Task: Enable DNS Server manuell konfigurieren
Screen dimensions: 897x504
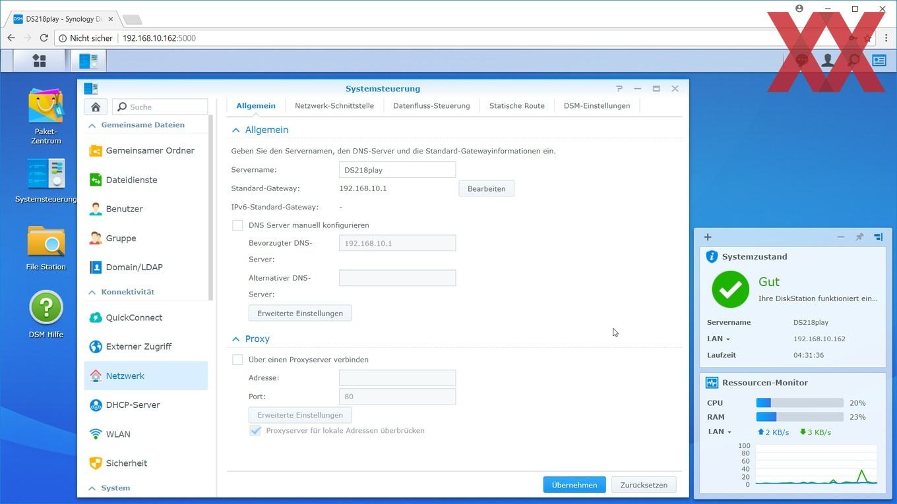Action: click(237, 225)
